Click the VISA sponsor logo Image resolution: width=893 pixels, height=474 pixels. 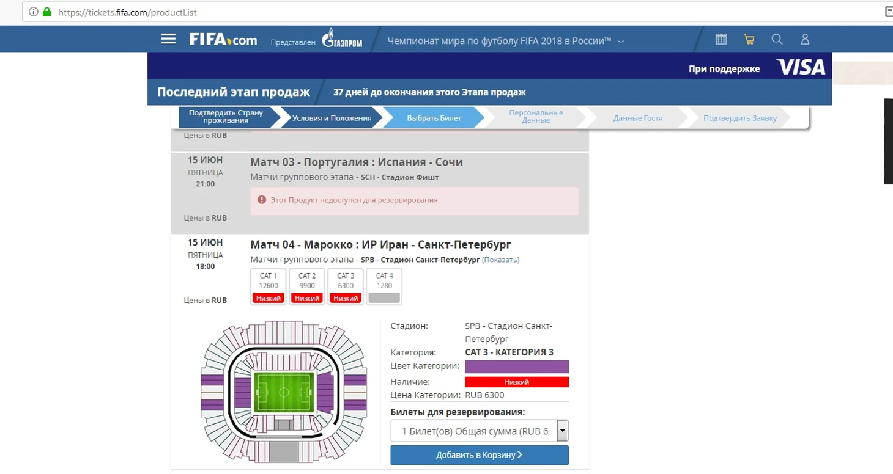(x=800, y=67)
